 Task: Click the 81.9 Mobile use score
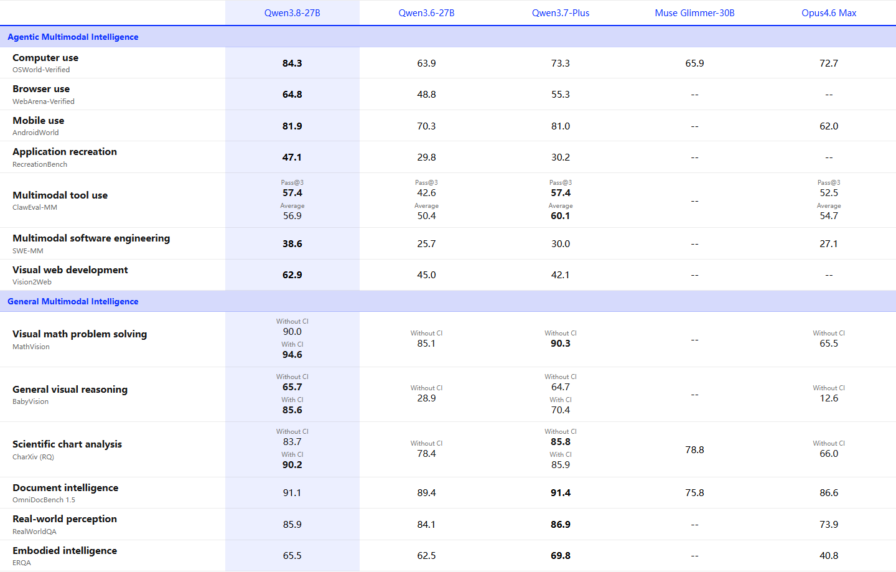(x=292, y=126)
